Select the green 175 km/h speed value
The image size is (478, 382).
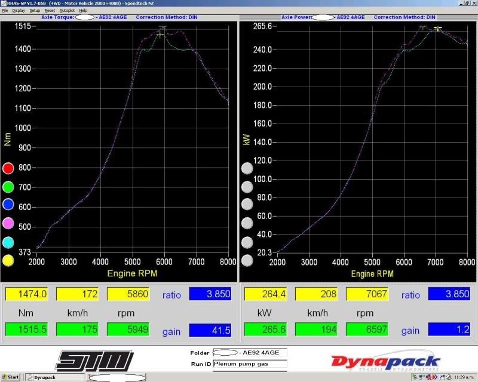(x=78, y=329)
